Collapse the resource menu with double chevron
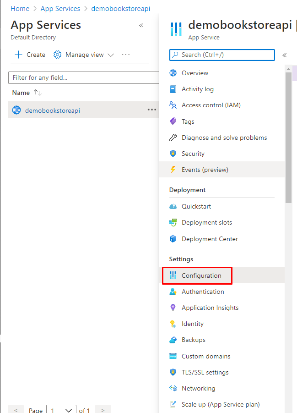297x413 pixels. (284, 55)
